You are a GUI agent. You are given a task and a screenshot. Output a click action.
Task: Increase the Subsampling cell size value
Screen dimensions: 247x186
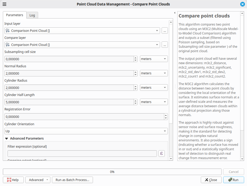click(x=136, y=57)
